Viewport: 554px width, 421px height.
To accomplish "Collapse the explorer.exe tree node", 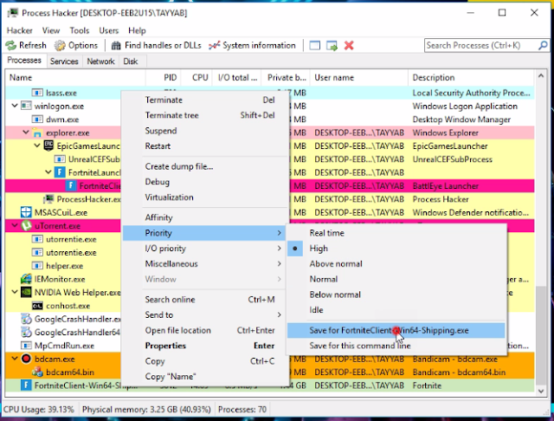I will [26, 133].
